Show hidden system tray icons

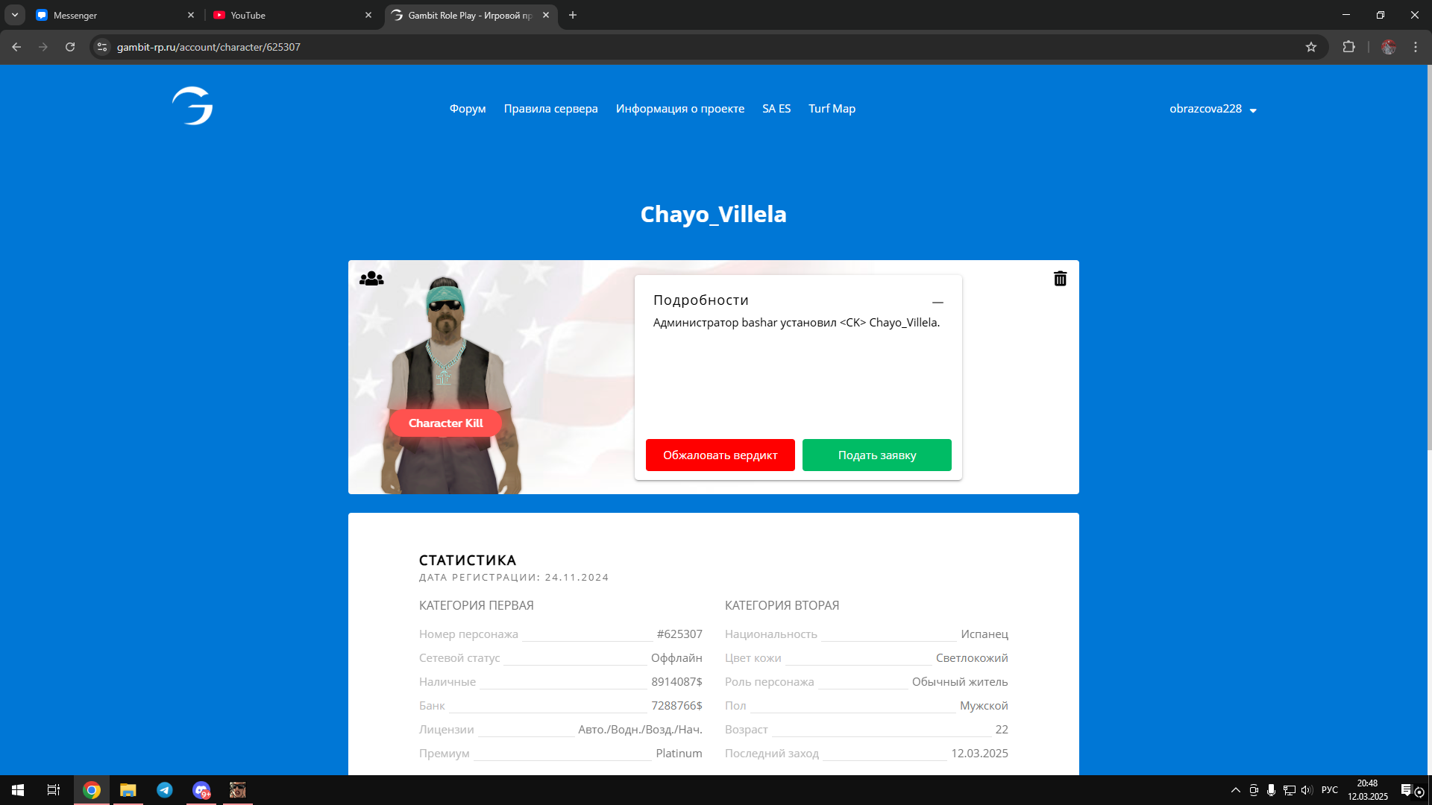click(x=1235, y=790)
